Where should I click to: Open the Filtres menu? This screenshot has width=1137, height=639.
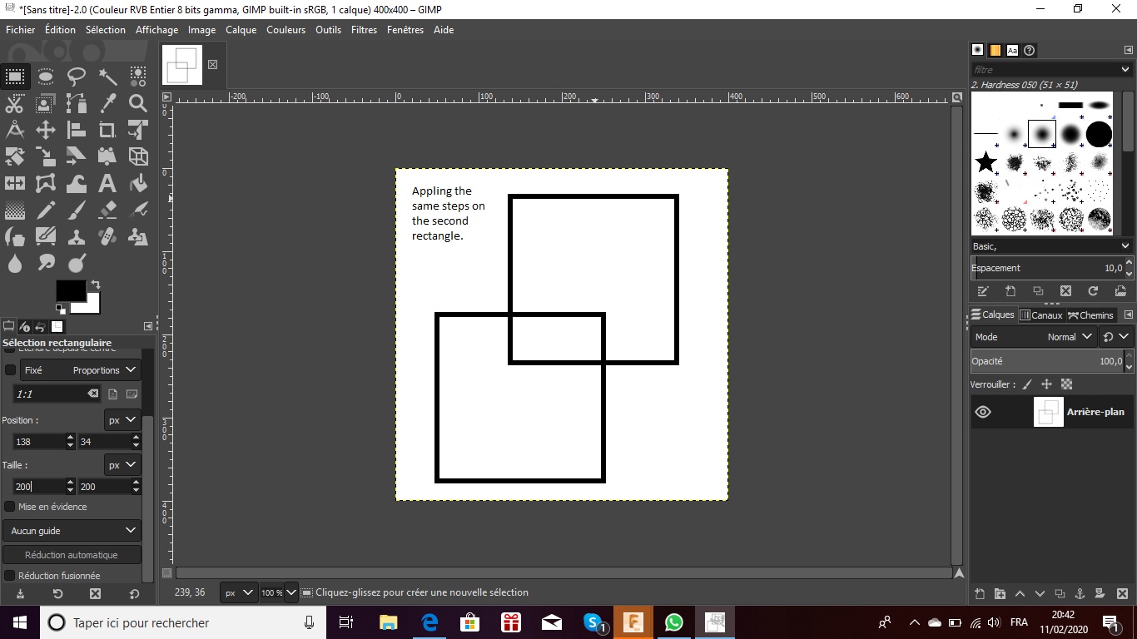point(365,30)
